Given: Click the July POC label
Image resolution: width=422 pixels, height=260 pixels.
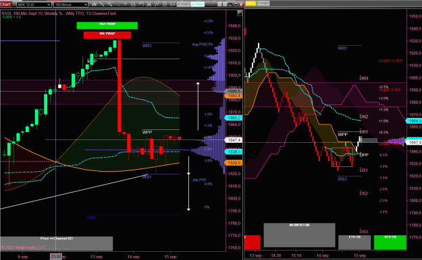Looking at the screenshot, I should point(199,180).
